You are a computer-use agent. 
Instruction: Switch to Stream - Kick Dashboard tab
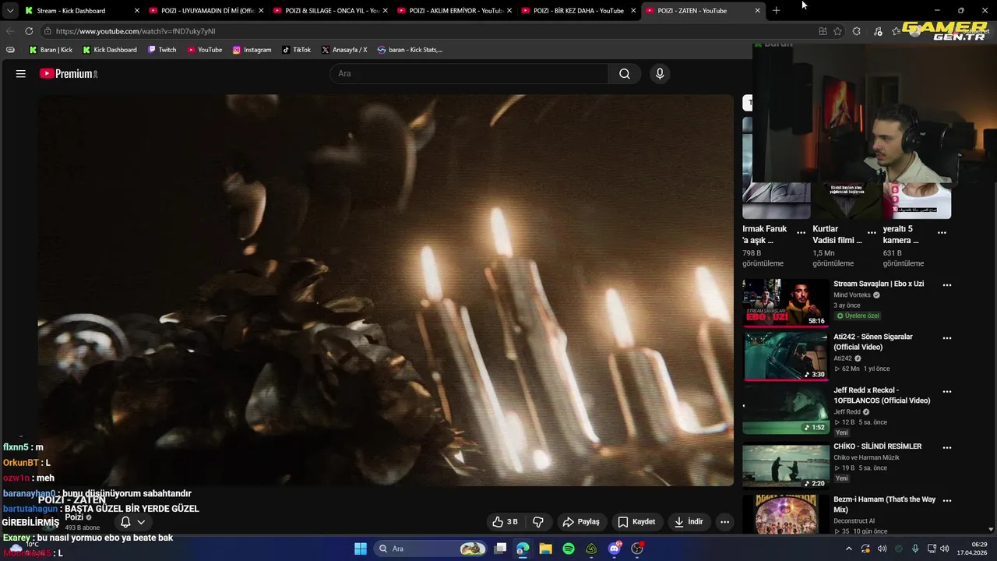pos(82,11)
